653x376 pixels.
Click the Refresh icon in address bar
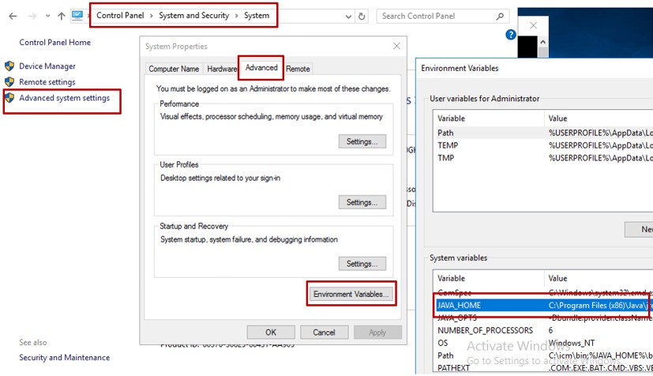tap(362, 16)
